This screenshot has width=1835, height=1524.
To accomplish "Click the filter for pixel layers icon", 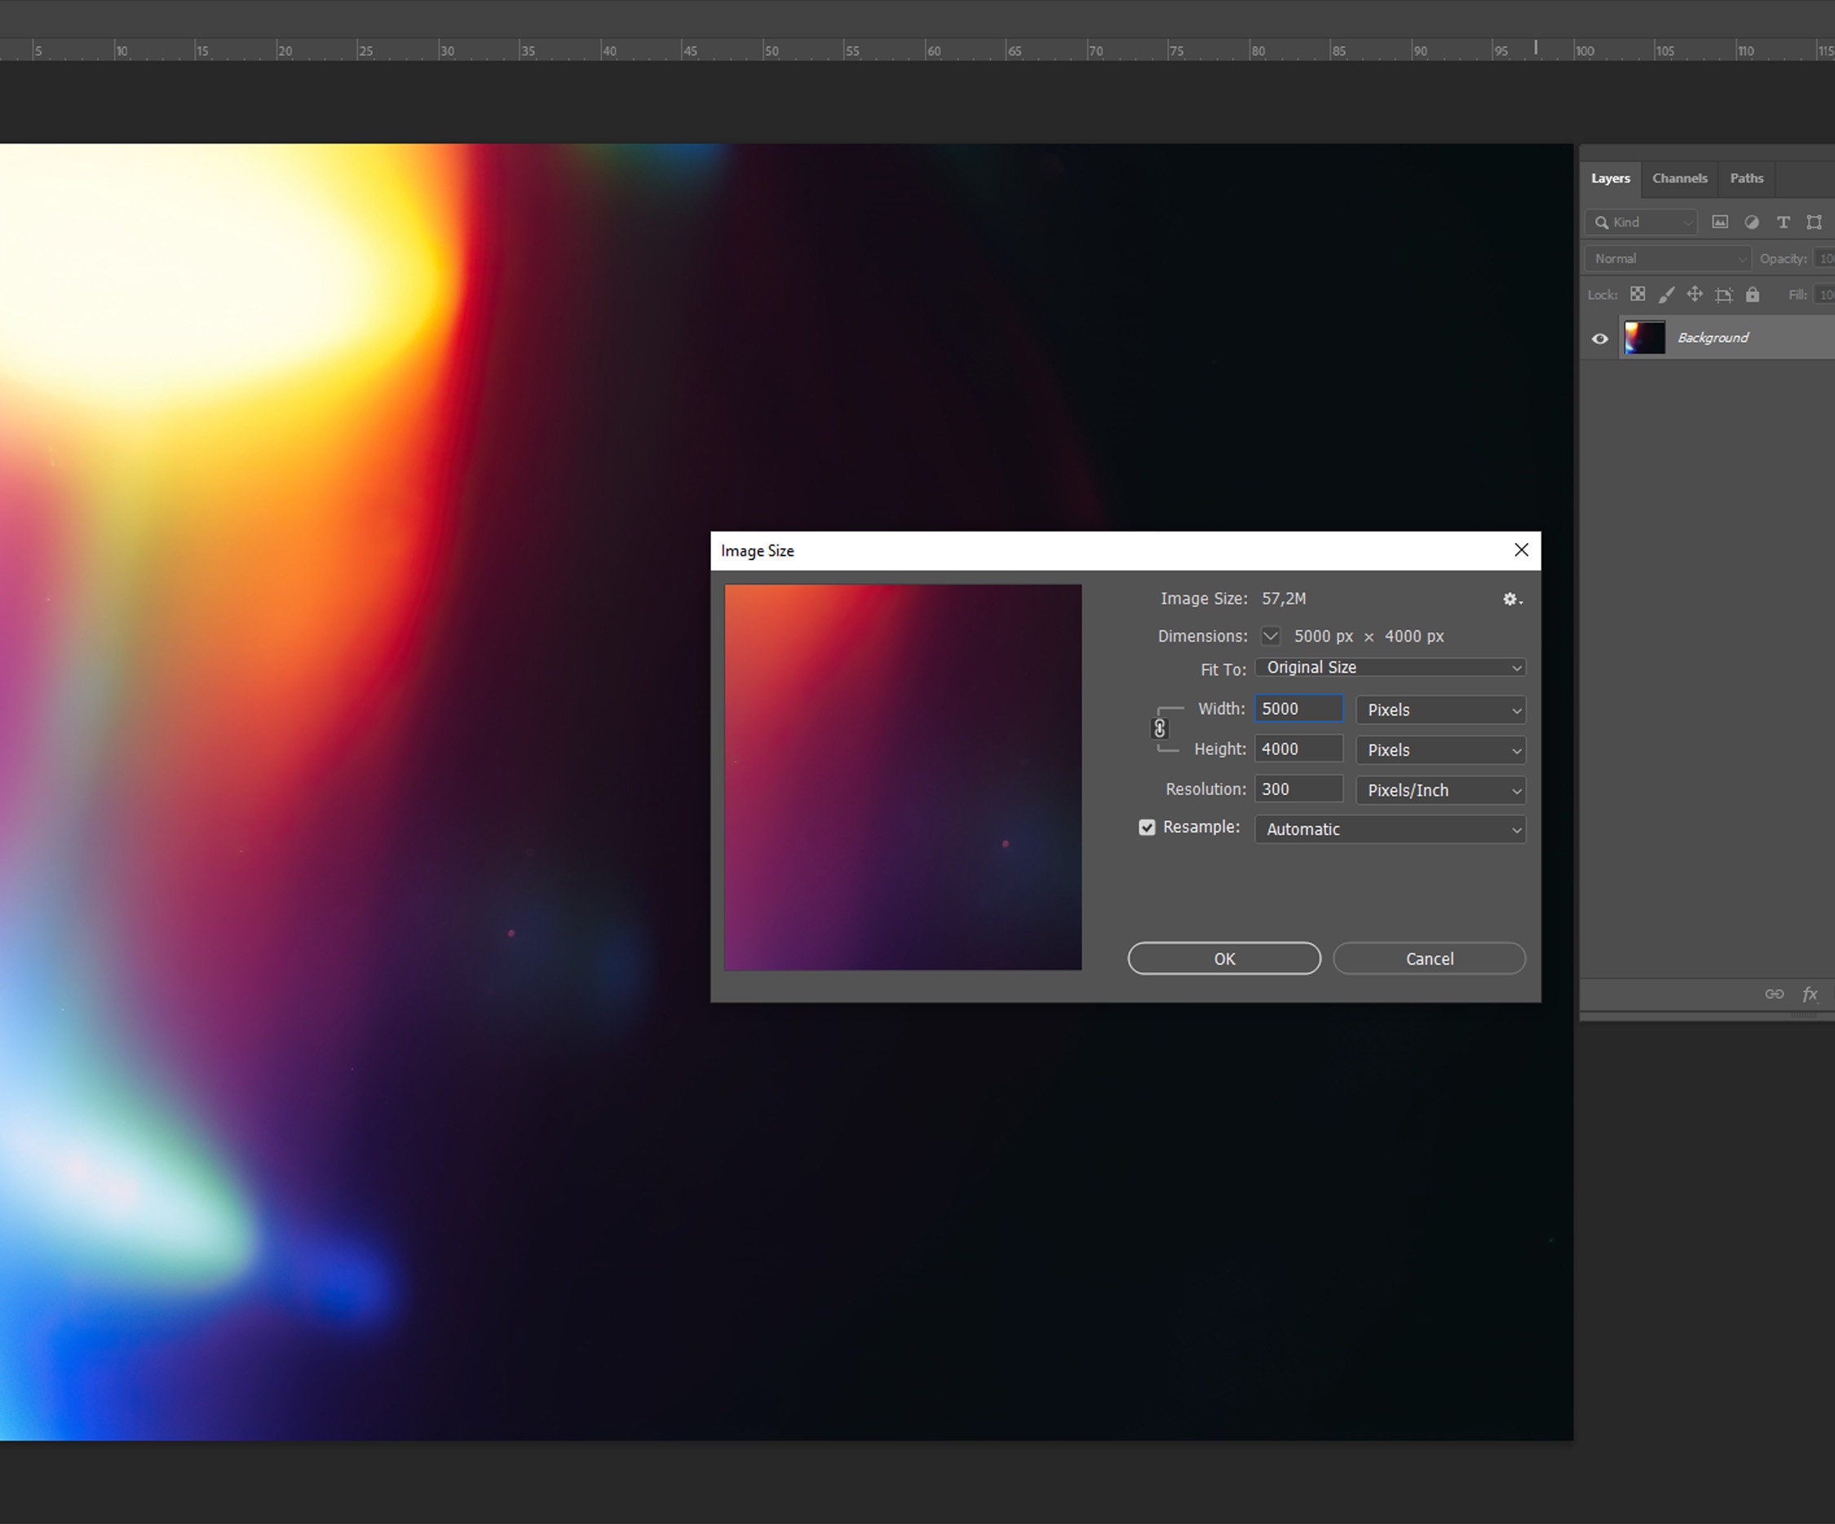I will (x=1720, y=222).
